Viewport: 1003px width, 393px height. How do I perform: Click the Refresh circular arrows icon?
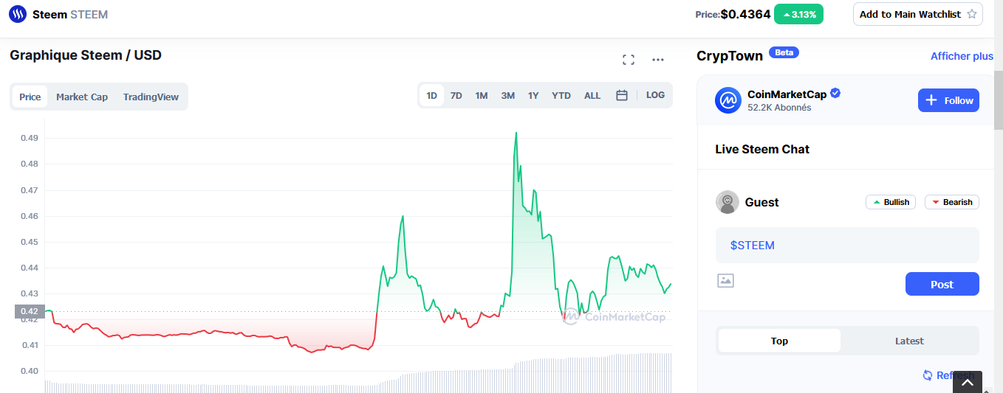(928, 375)
